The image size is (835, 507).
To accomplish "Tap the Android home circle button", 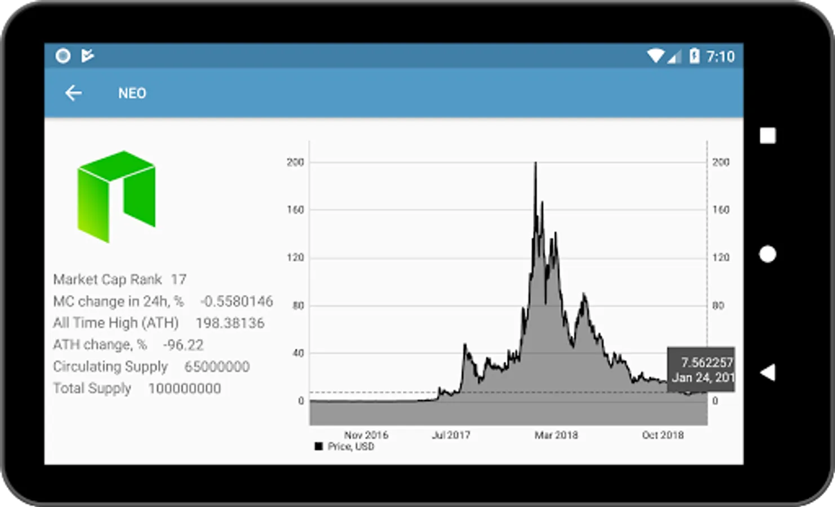I will [767, 254].
